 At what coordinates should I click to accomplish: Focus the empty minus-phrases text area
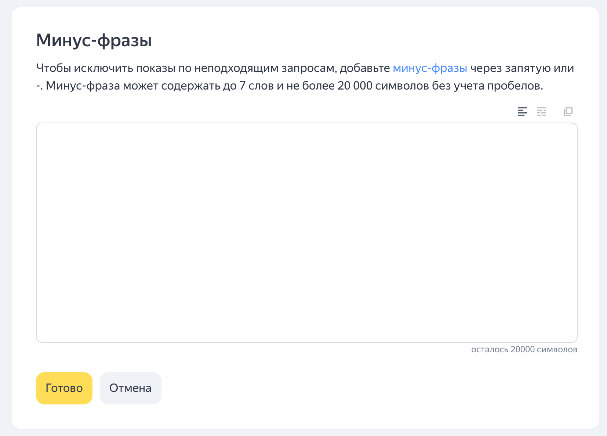tap(306, 232)
